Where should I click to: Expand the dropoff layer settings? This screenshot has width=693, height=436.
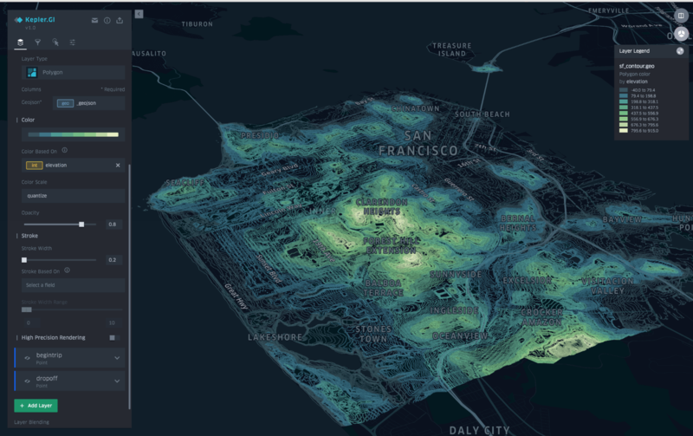click(x=117, y=381)
